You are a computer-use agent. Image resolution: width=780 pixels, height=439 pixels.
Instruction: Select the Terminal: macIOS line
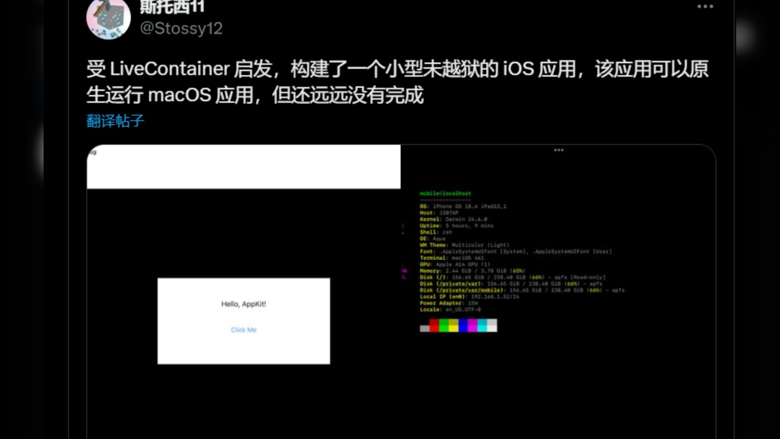(452, 258)
